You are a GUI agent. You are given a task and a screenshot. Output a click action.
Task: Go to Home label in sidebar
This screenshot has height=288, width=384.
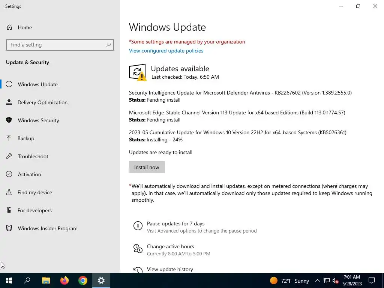point(25,27)
